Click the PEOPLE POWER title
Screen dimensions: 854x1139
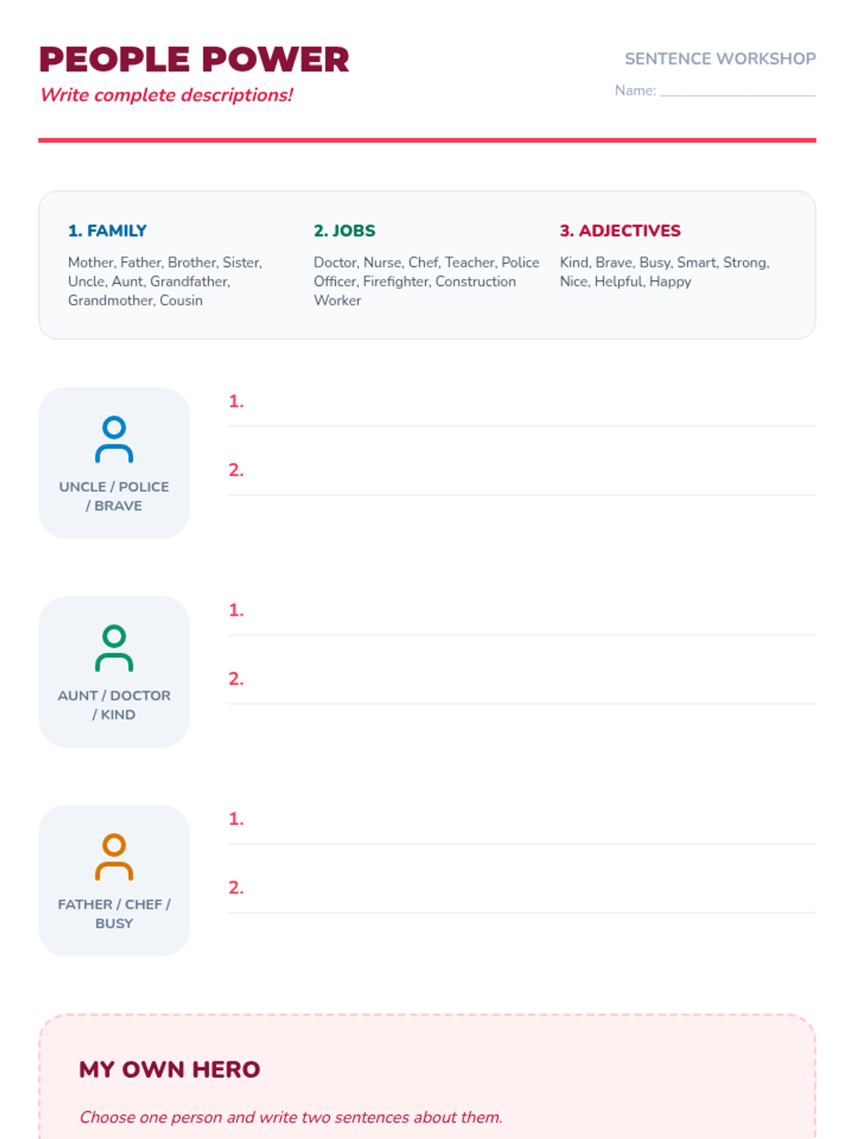[194, 60]
